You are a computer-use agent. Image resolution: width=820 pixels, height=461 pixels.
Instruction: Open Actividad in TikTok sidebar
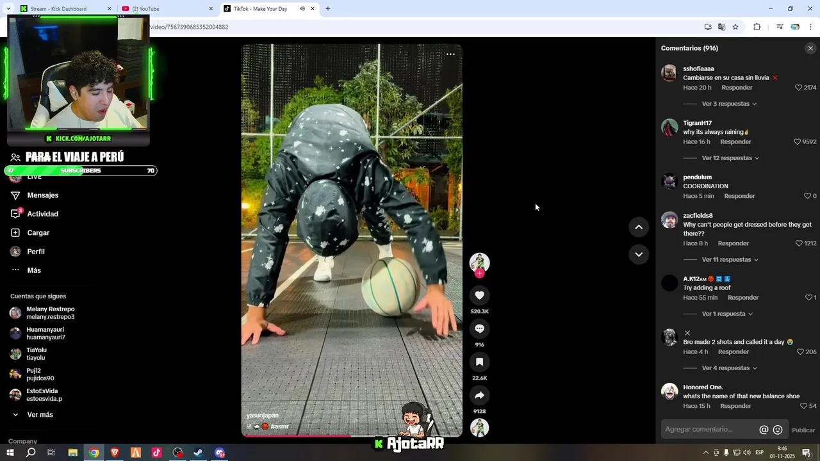click(x=42, y=214)
